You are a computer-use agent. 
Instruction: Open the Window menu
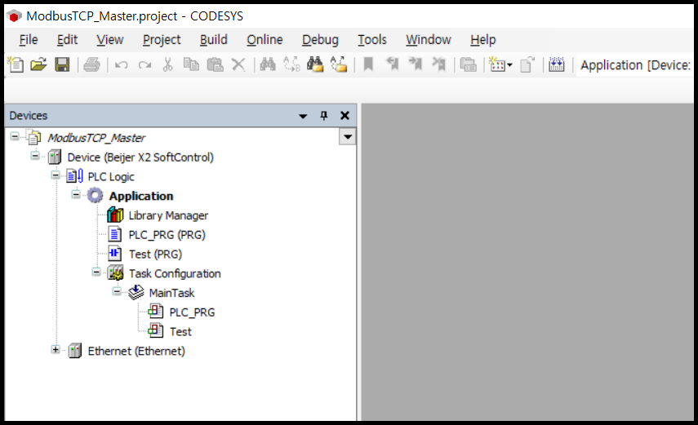(429, 40)
